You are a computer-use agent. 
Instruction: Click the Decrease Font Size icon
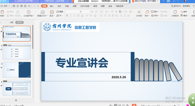(x=96, y=12)
